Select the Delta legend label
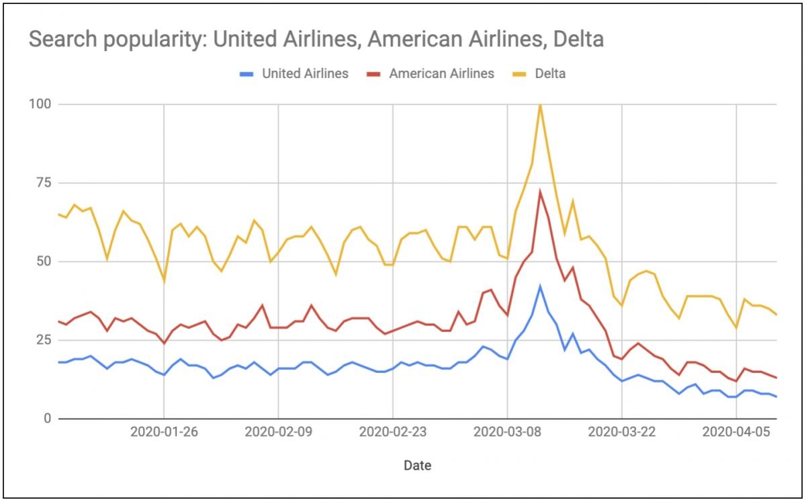The image size is (806, 502). (550, 74)
